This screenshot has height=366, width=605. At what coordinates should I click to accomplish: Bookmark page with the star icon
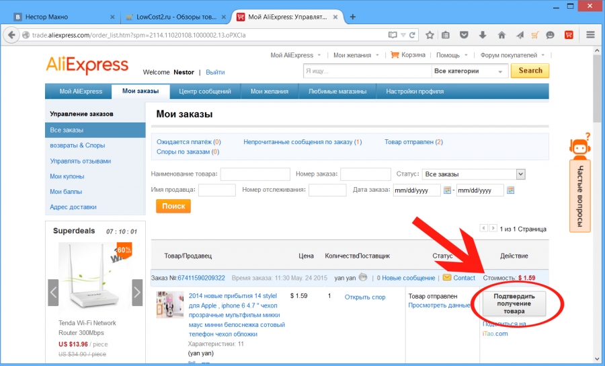(x=430, y=35)
